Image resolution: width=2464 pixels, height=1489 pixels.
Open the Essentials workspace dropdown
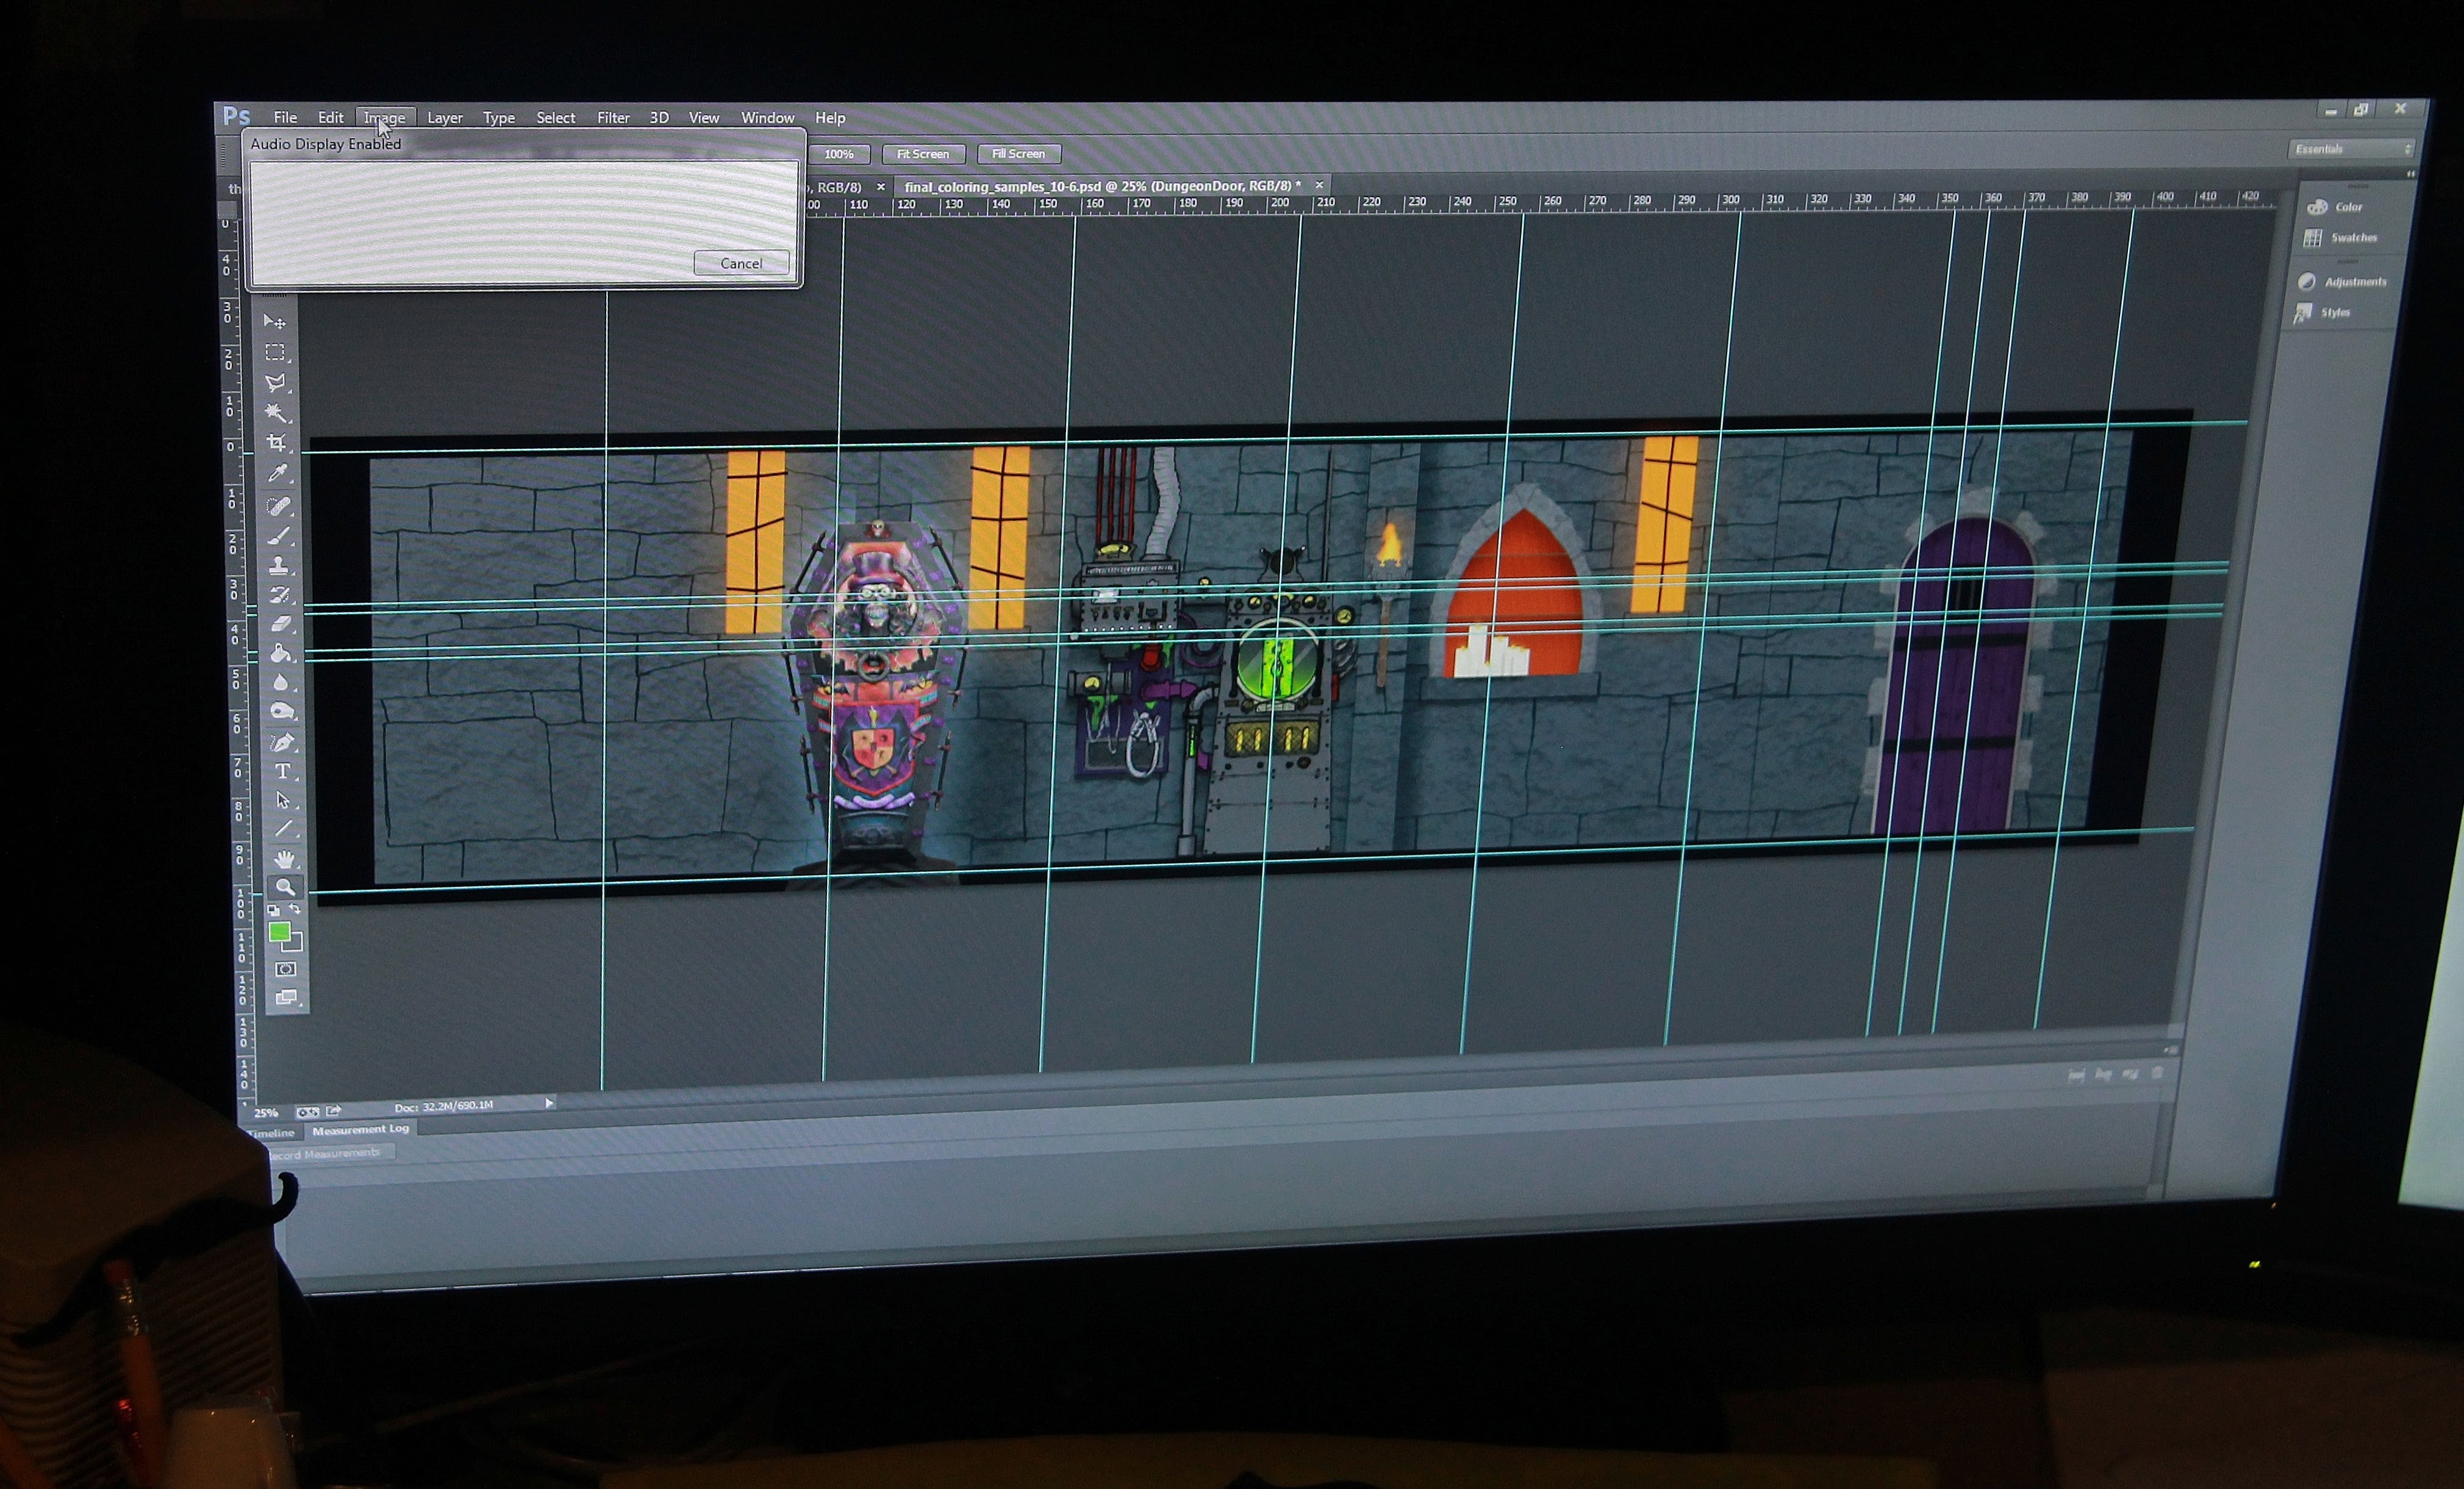2351,149
